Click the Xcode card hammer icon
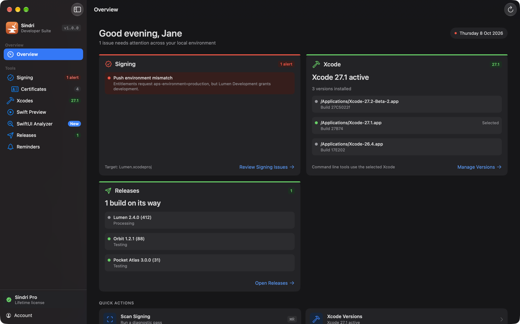The width and height of the screenshot is (520, 324). tap(316, 64)
